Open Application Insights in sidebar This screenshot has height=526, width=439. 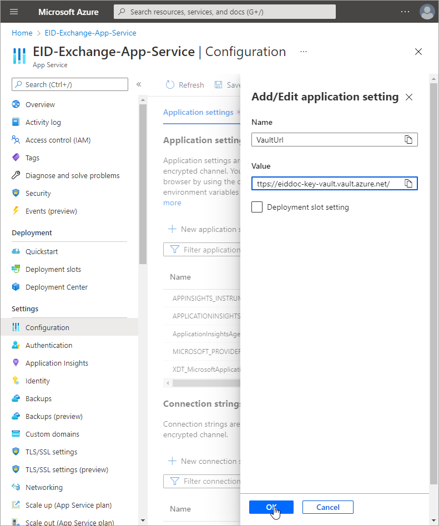pyautogui.click(x=57, y=363)
